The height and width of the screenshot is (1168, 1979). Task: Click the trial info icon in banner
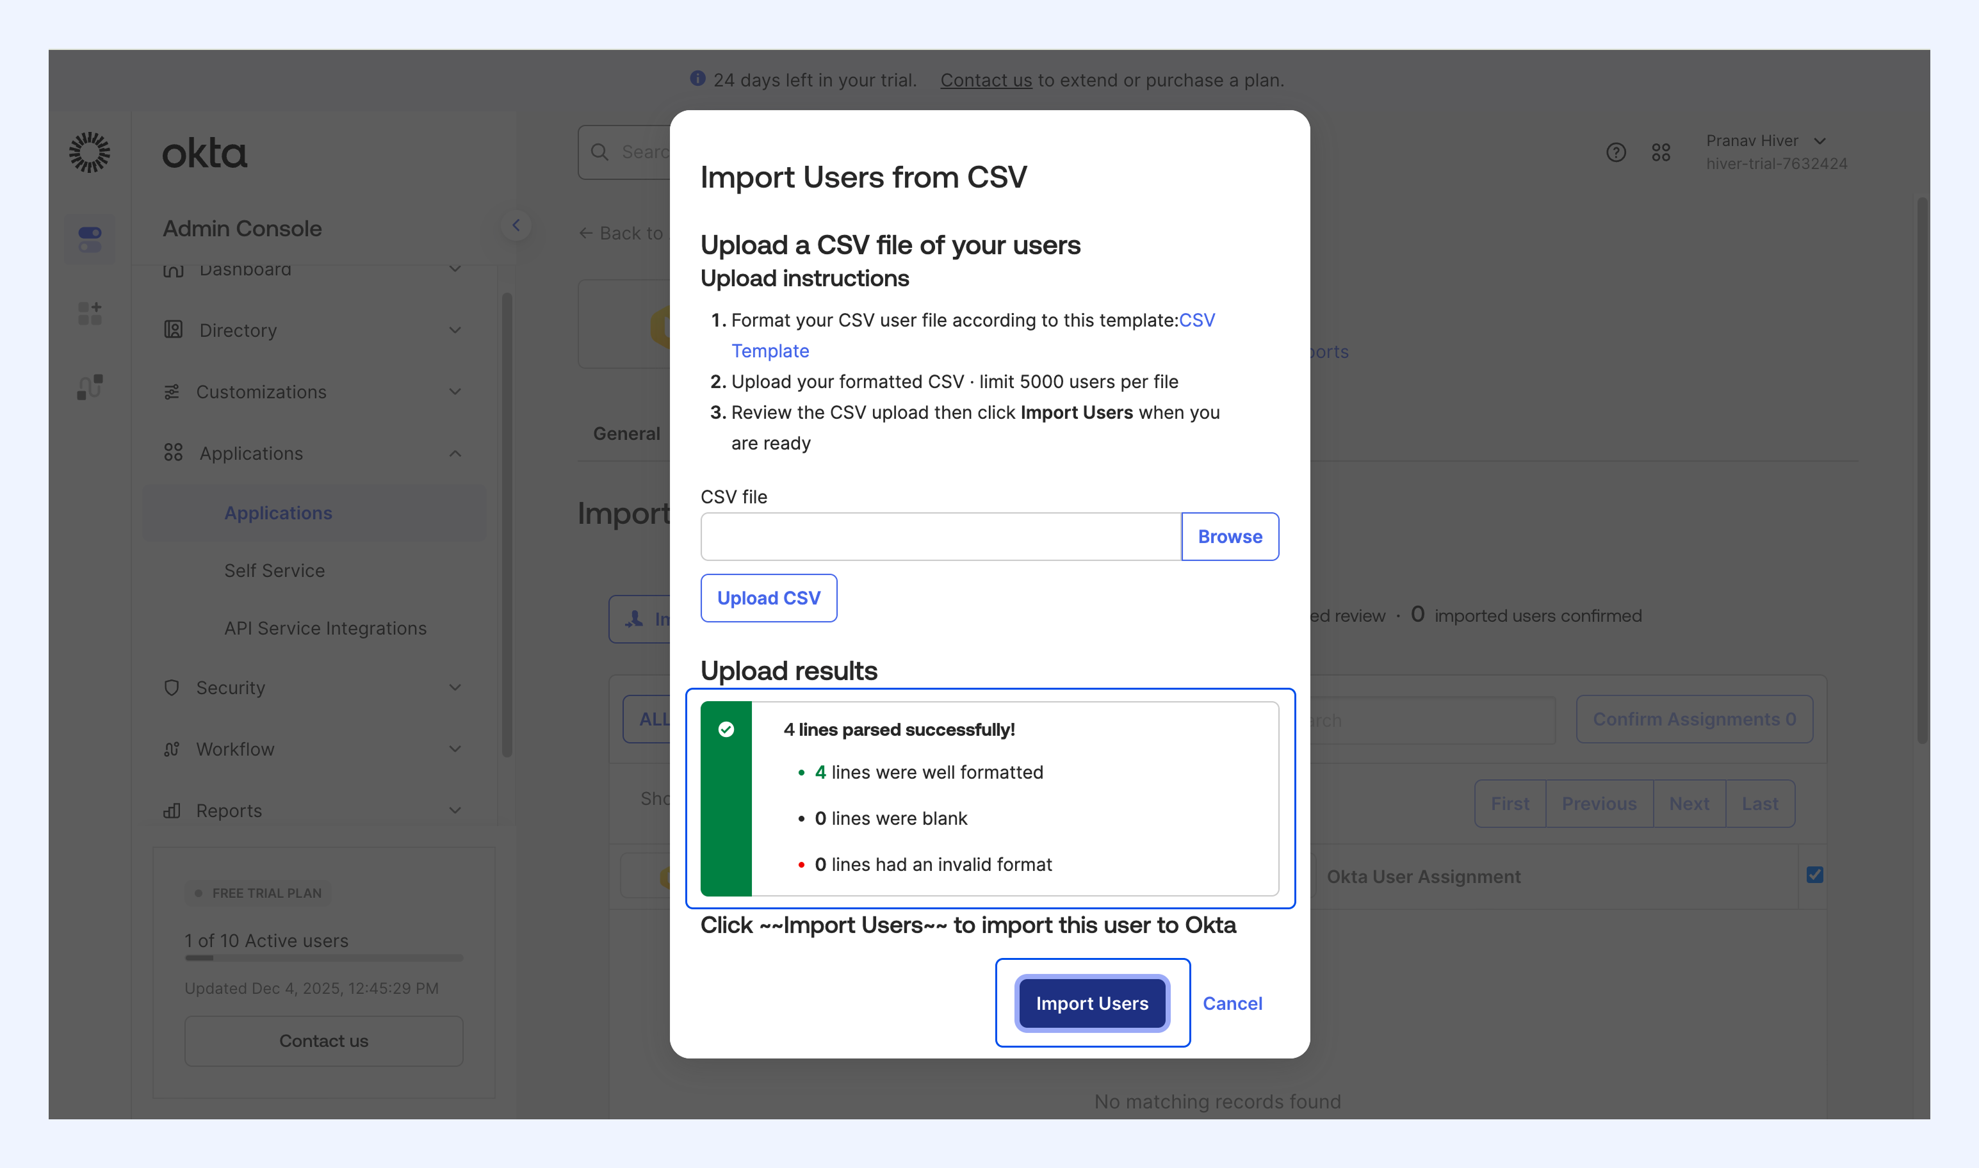click(x=697, y=79)
